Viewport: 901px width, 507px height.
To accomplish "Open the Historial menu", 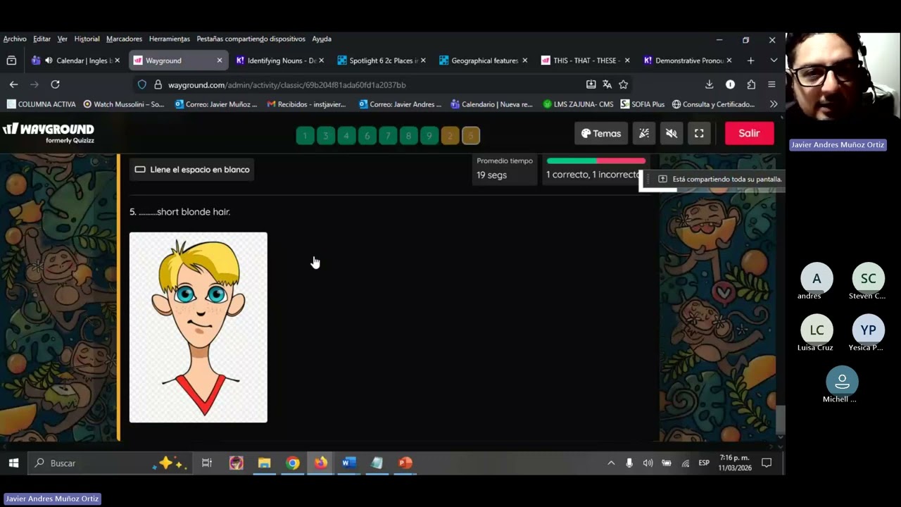I will (87, 39).
